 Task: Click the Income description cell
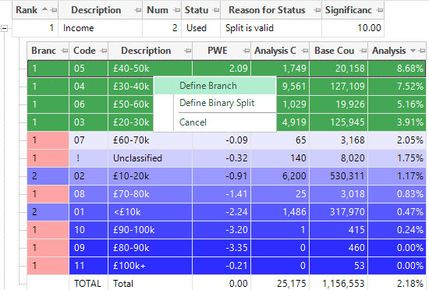point(100,28)
